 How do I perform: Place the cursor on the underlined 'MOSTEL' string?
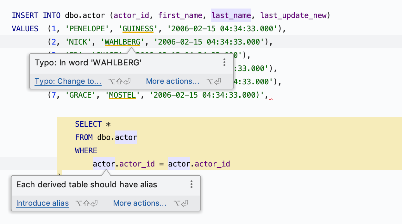[x=122, y=95]
